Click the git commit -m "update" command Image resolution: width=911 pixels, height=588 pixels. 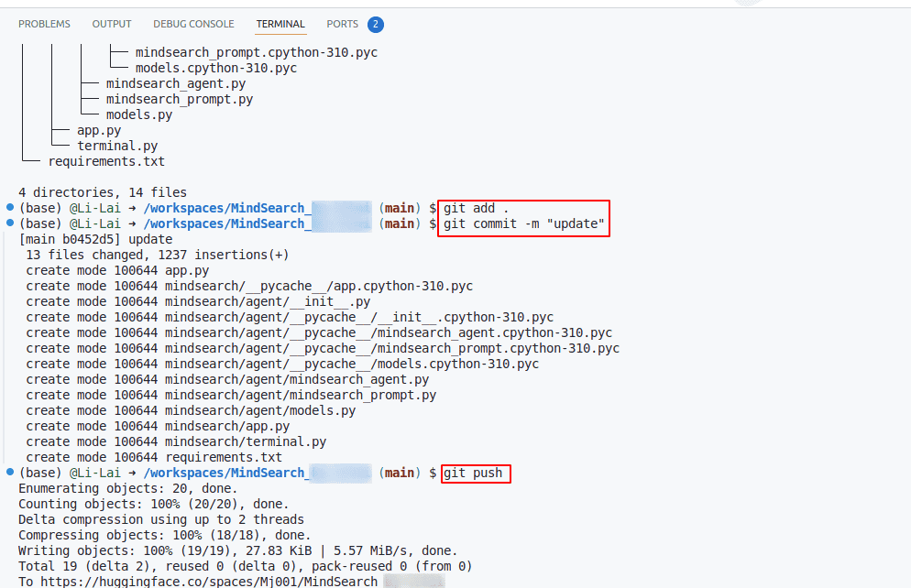pyautogui.click(x=523, y=223)
